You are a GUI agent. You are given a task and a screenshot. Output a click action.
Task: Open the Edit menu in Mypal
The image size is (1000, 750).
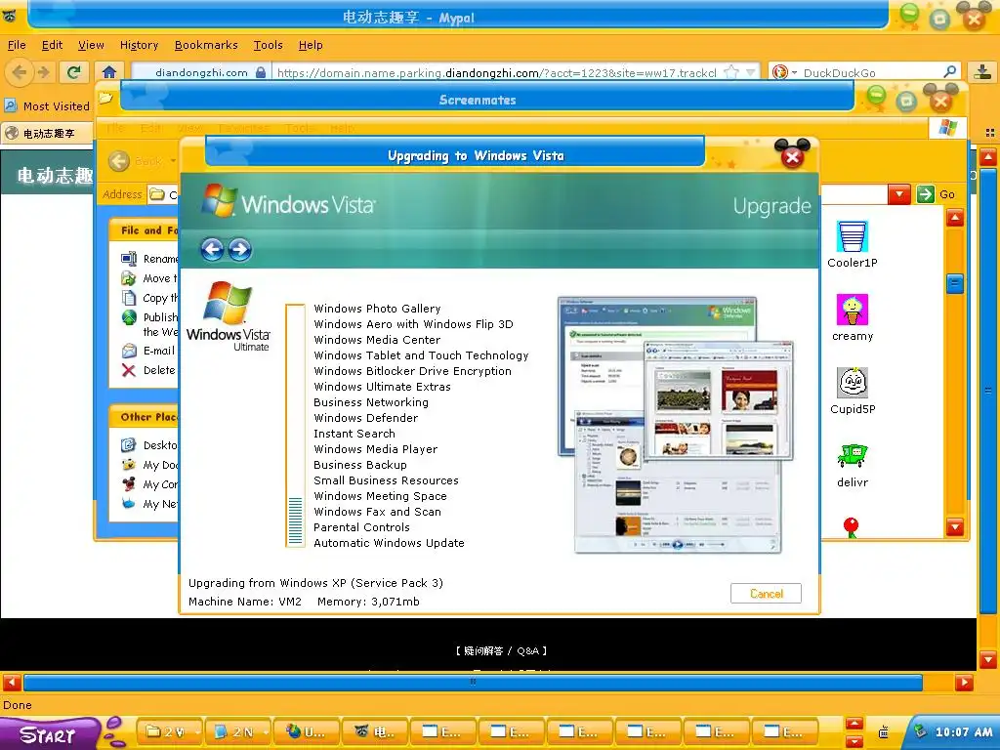pos(53,45)
